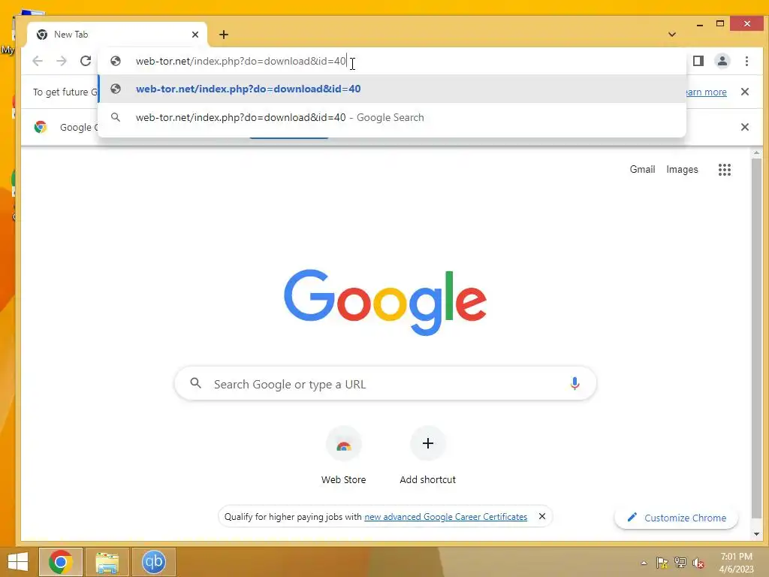Toggle the side panel icon
This screenshot has height=577, width=769.
click(x=698, y=61)
